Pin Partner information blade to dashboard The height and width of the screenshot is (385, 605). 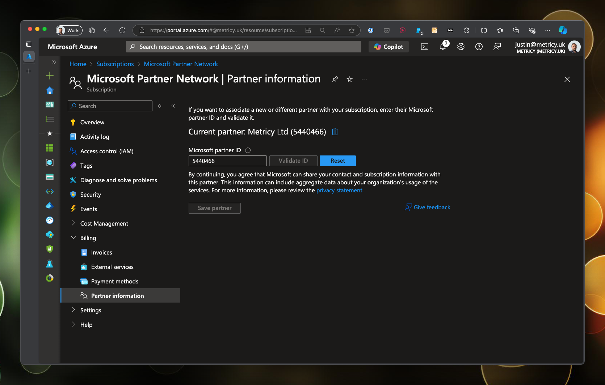tap(335, 79)
